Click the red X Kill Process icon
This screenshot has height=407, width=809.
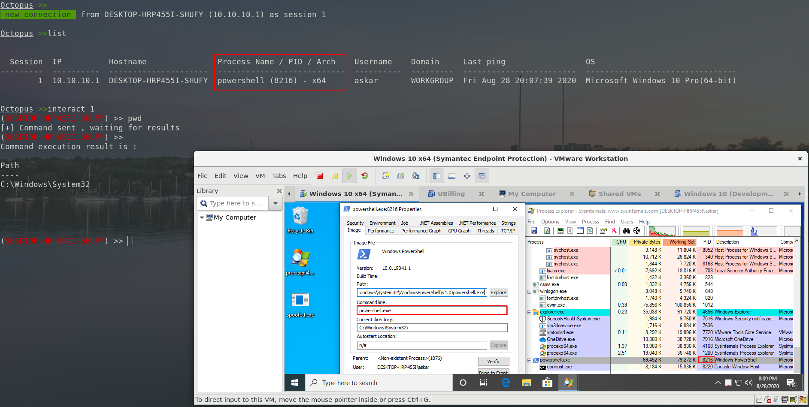coord(614,231)
